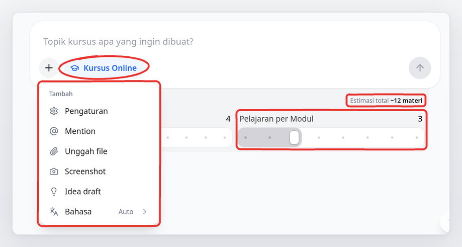The width and height of the screenshot is (462, 247).
Task: Click the paperclip icon beside Unggah file
Action: click(x=54, y=151)
